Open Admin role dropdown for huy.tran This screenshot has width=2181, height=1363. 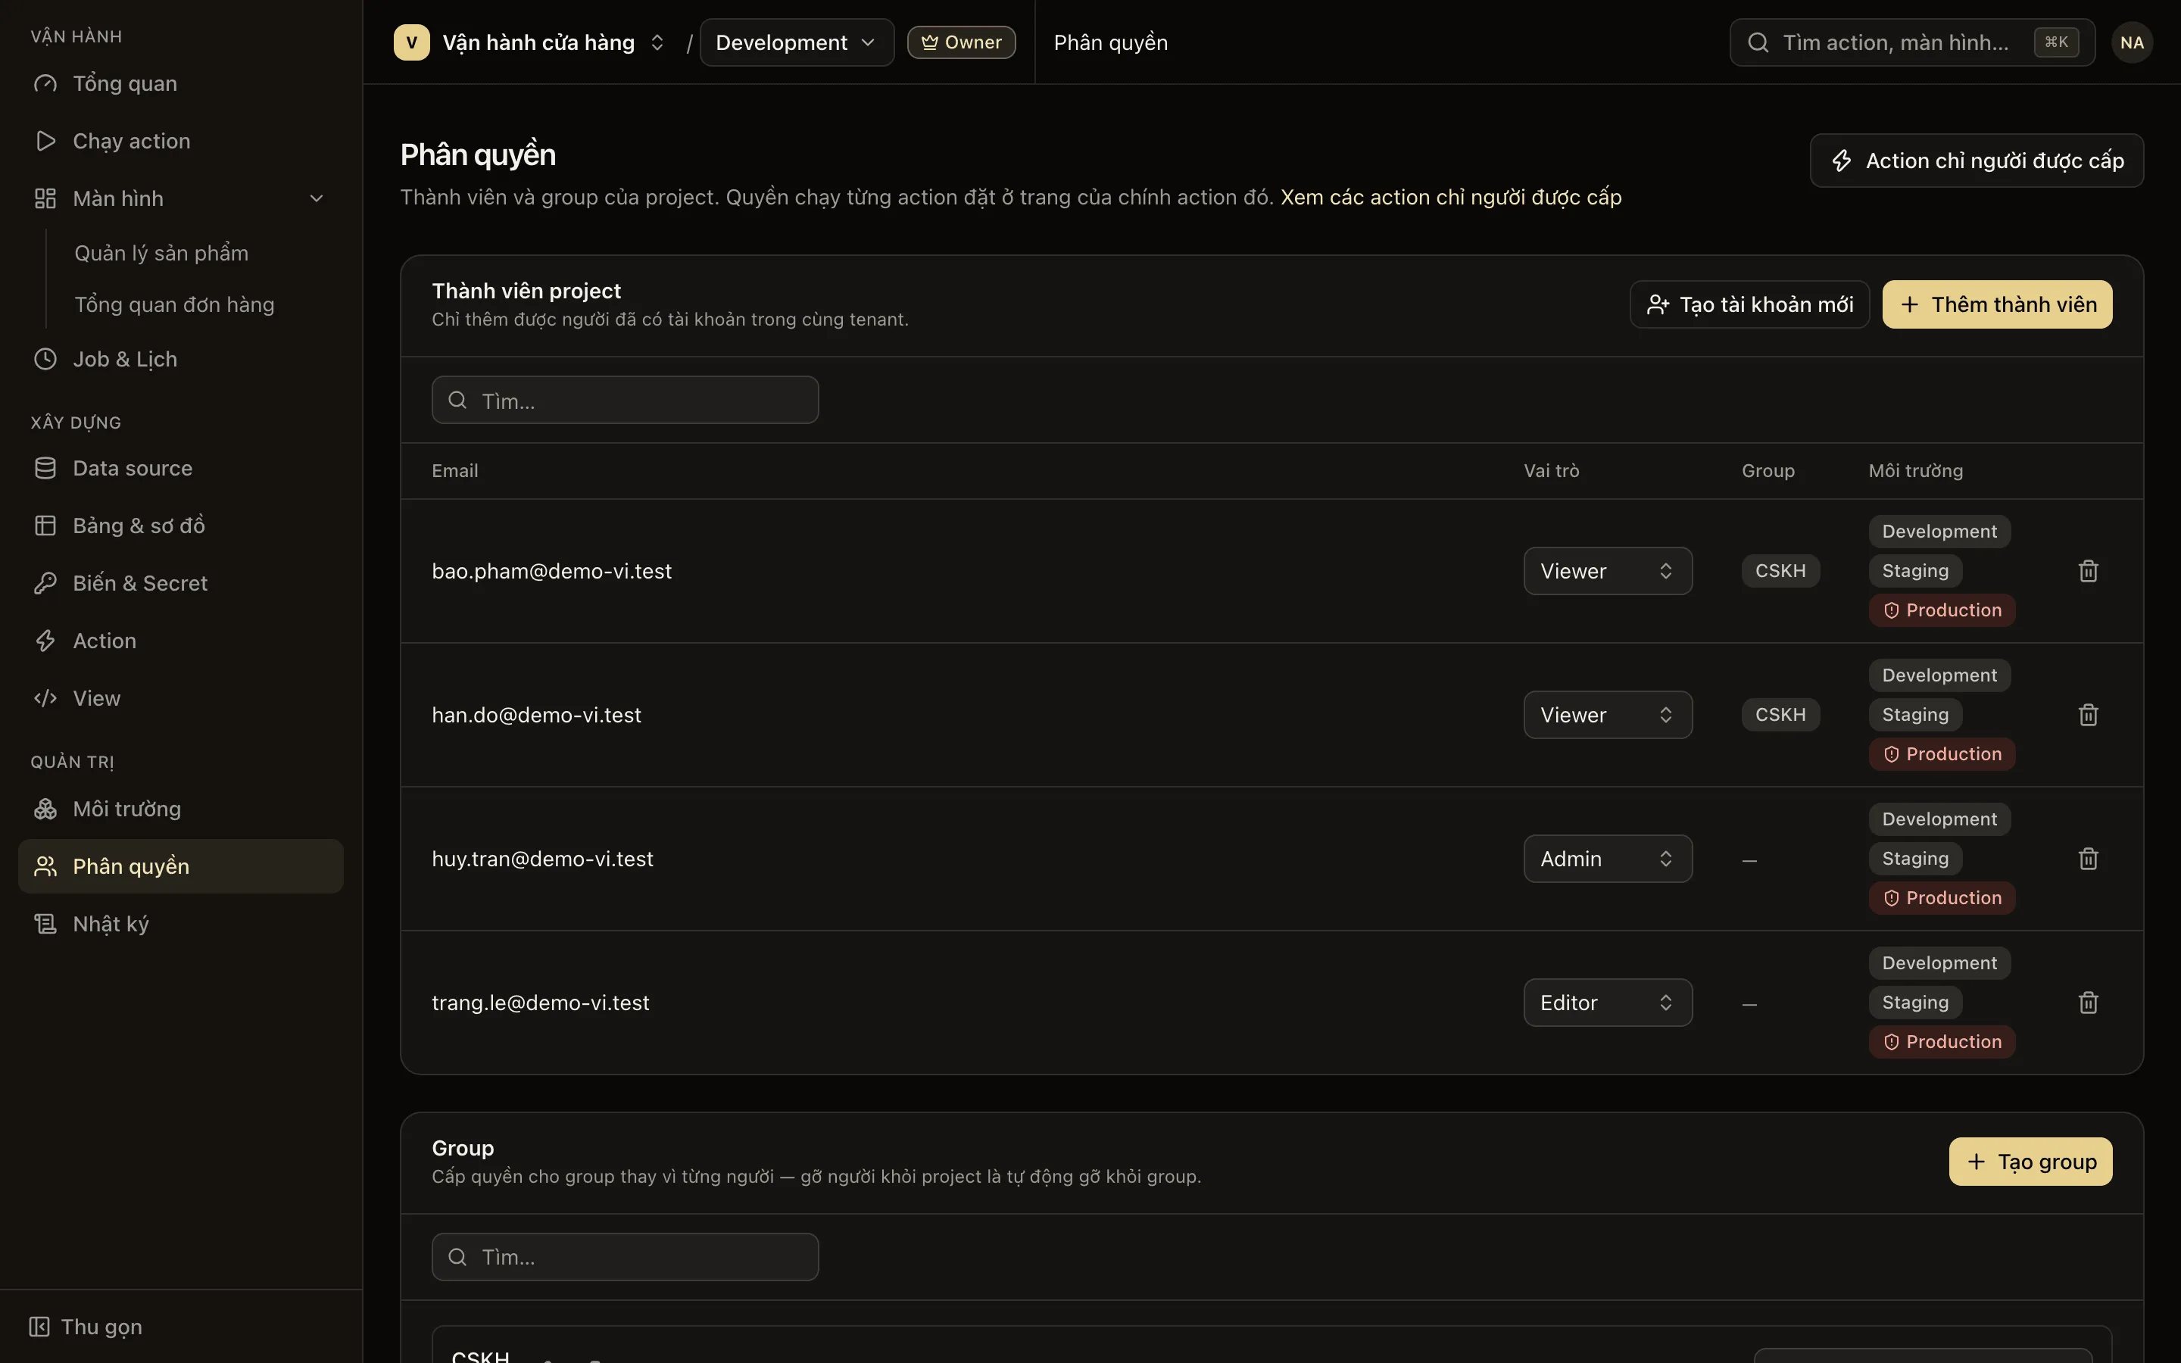pos(1608,858)
